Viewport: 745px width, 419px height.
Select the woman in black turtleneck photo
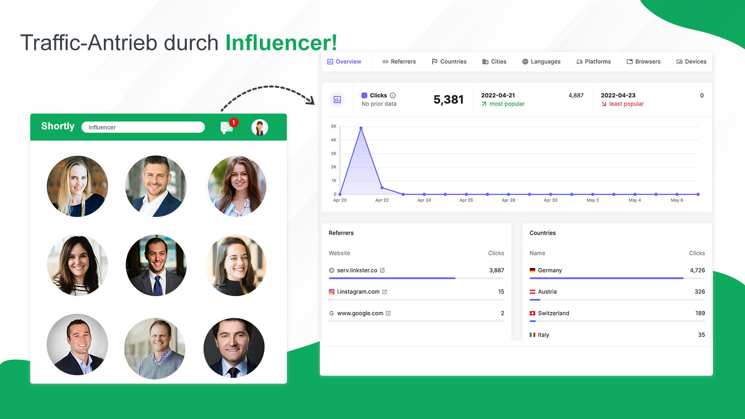[x=236, y=265]
